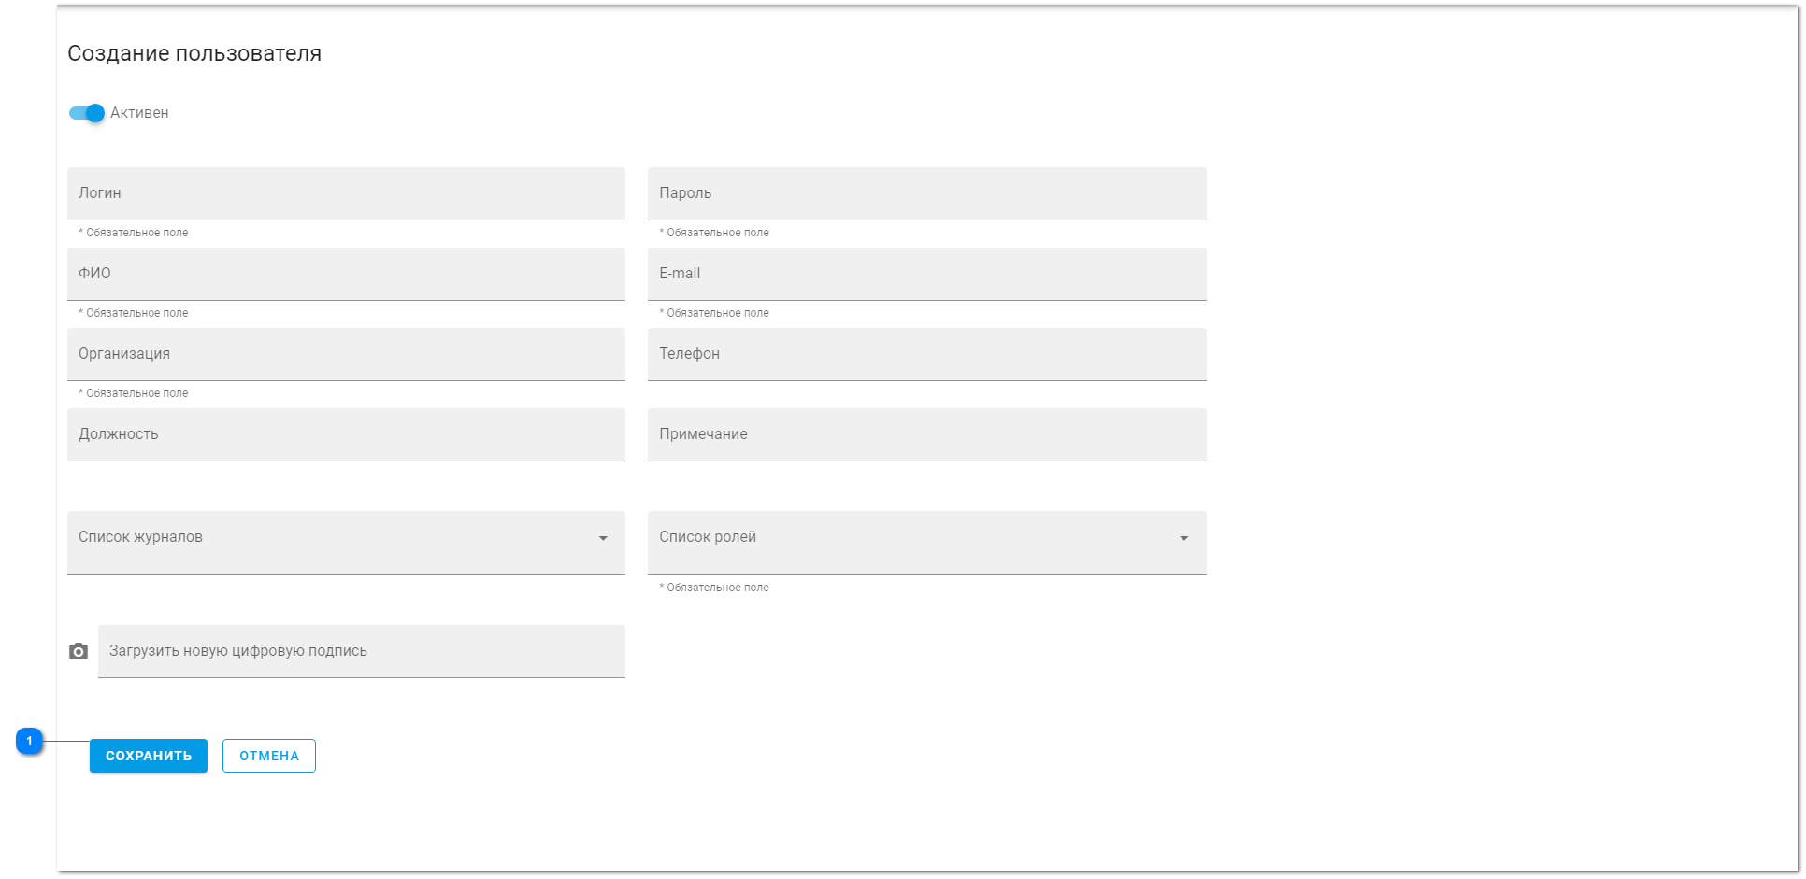
Task: Focus the Организация field
Action: tap(346, 354)
